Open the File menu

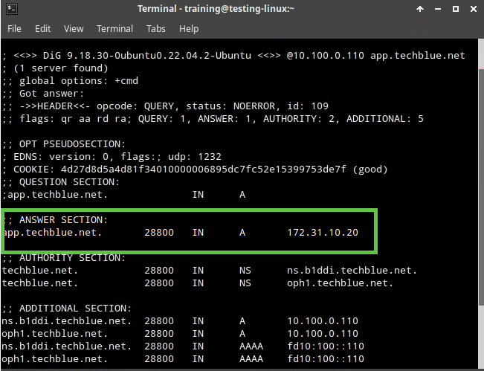(x=15, y=29)
